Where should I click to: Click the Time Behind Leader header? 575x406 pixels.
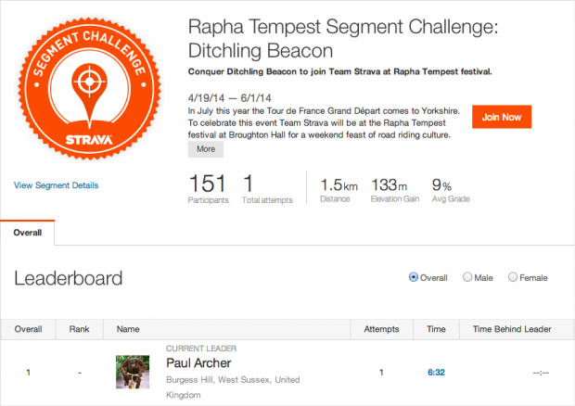click(512, 328)
